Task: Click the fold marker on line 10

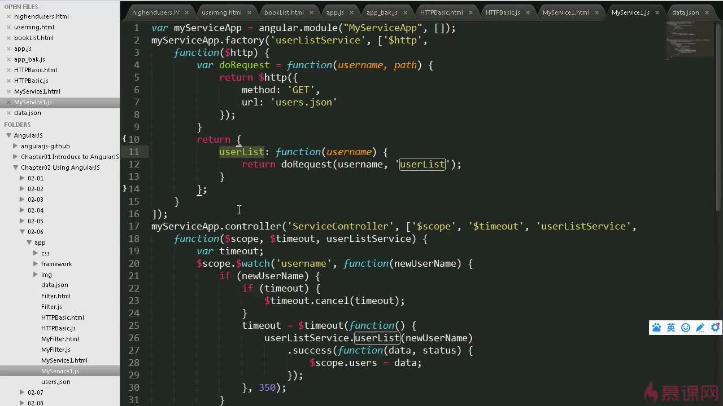Action: (x=124, y=139)
